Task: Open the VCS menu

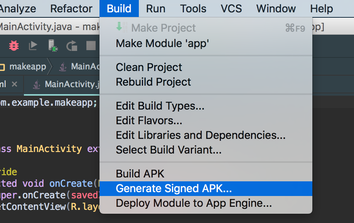Action: pos(232,8)
